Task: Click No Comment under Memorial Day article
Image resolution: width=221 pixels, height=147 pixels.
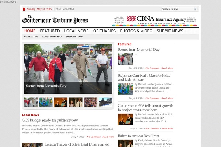Action: (152, 68)
